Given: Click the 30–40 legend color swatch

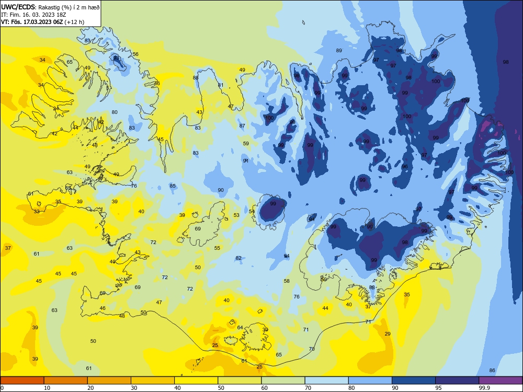Looking at the screenshot, I should pyautogui.click(x=153, y=381).
